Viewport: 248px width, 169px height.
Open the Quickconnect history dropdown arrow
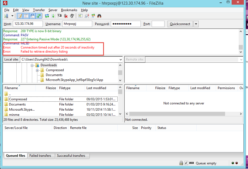196,24
